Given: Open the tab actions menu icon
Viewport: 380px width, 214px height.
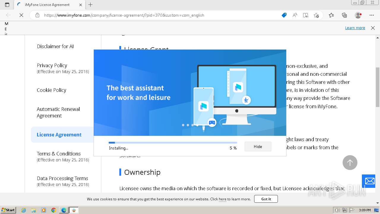Looking at the screenshot, I should 7,5.
